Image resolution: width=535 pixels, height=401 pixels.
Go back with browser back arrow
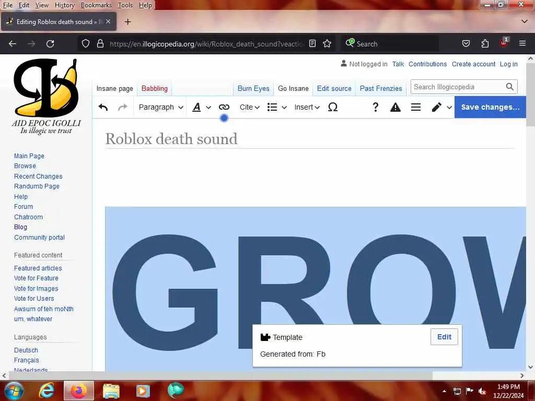tap(13, 44)
